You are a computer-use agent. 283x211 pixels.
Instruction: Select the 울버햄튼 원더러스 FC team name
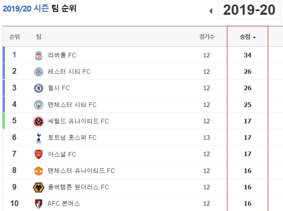pos(78,187)
